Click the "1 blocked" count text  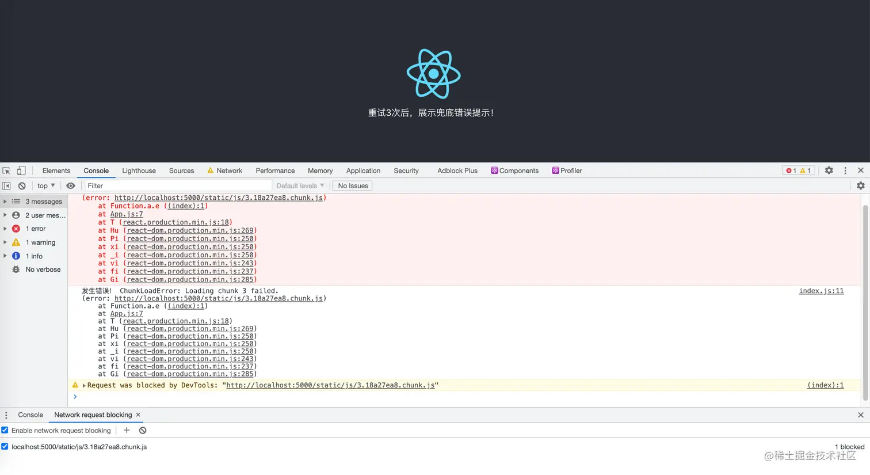pos(849,447)
